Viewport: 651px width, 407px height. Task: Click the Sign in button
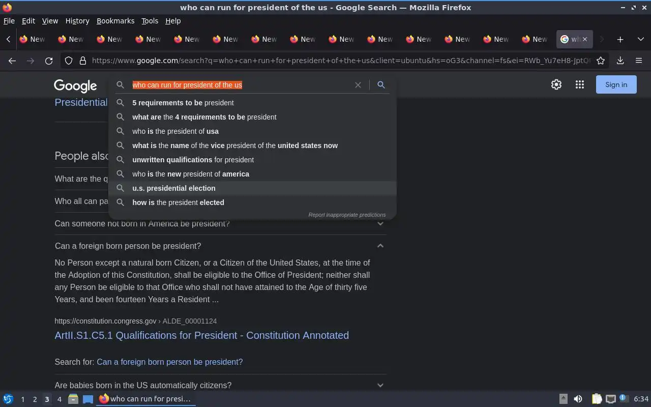(x=616, y=85)
